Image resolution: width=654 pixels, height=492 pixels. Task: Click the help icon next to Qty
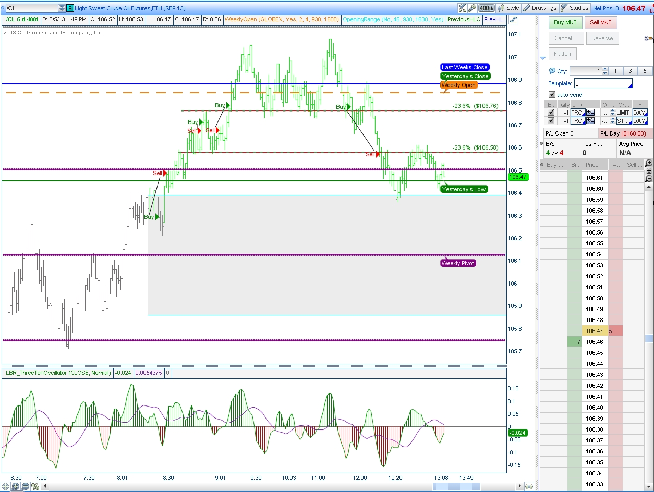tap(552, 71)
